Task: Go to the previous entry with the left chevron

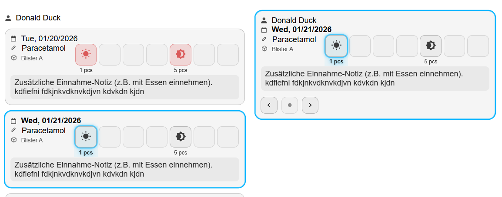Action: click(269, 105)
